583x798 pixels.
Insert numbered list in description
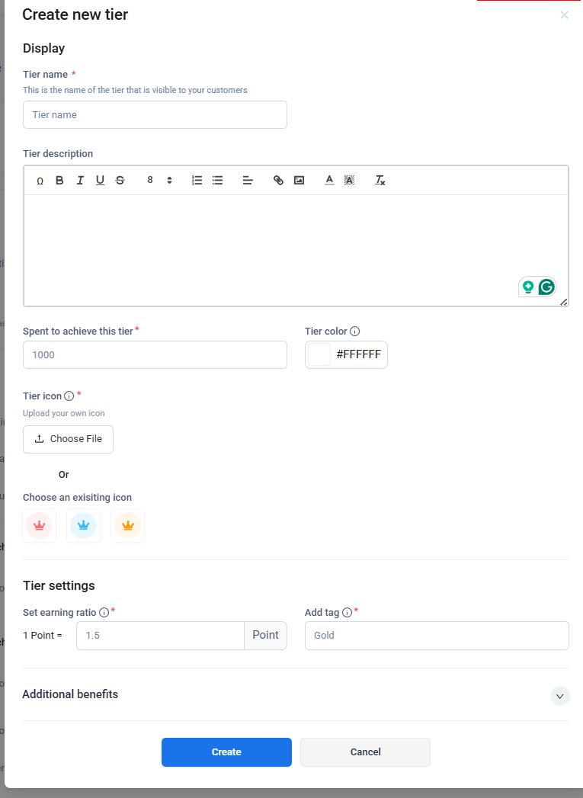pos(197,181)
